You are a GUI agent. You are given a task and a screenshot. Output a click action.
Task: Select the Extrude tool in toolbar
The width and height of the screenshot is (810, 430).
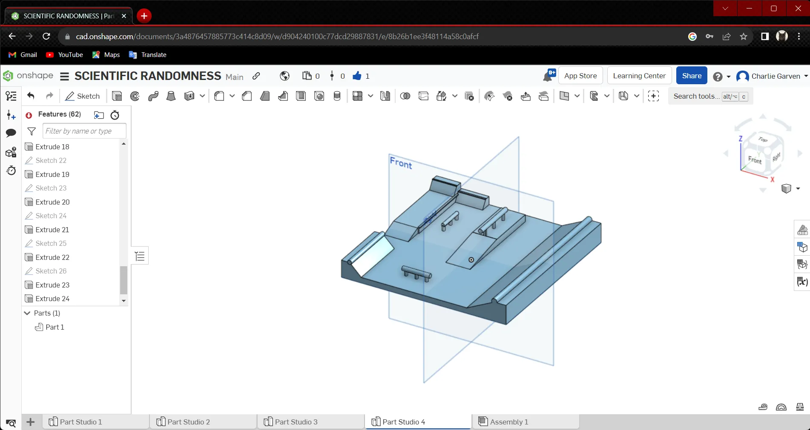pos(117,96)
